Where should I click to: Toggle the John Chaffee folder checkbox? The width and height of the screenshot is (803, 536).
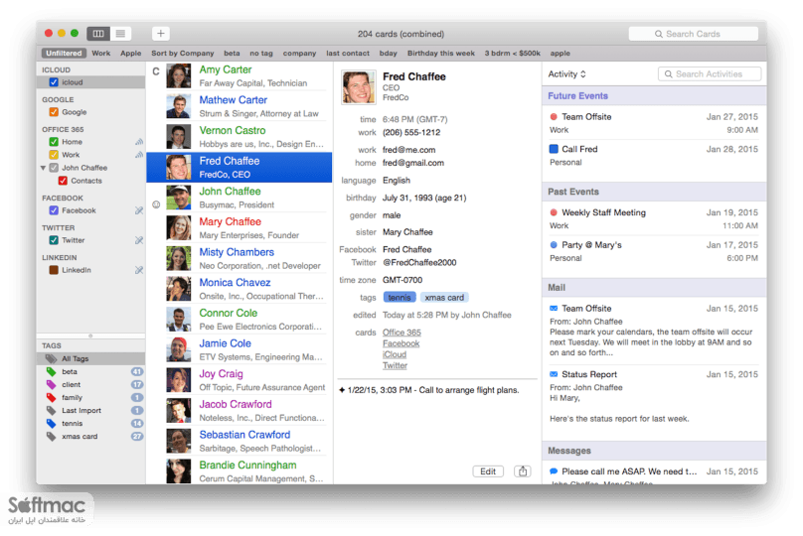(54, 168)
